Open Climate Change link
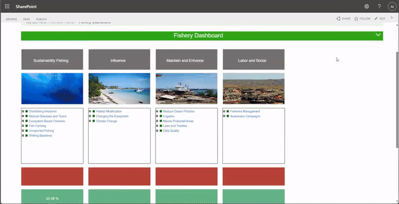Screen dimensions: 399x204 pos(106,121)
